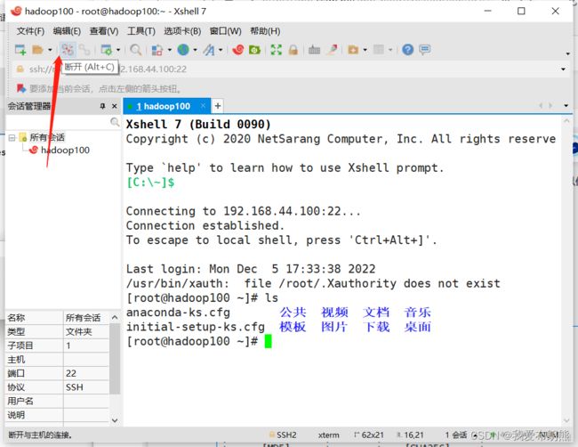578x447 pixels.
Task: Click the font settings icon
Action: click(x=209, y=50)
